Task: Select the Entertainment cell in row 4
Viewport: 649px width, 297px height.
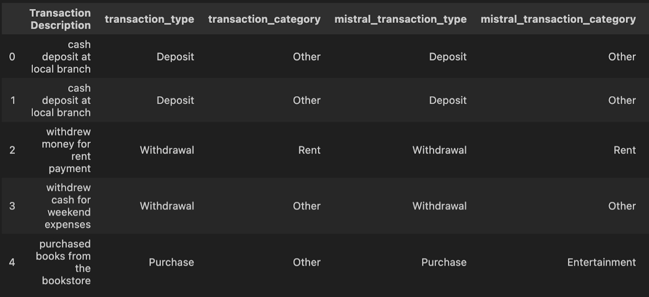Action: pyautogui.click(x=601, y=262)
